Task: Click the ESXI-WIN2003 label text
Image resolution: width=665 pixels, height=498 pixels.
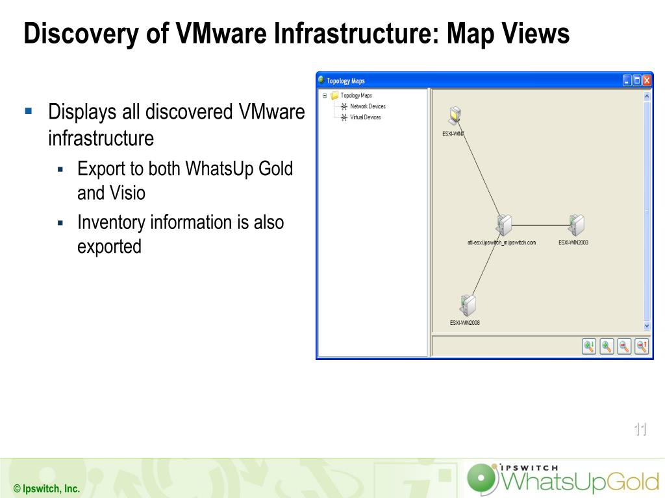Action: click(x=573, y=243)
